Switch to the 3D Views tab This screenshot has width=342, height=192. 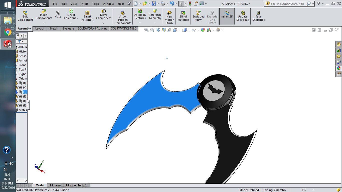55,185
